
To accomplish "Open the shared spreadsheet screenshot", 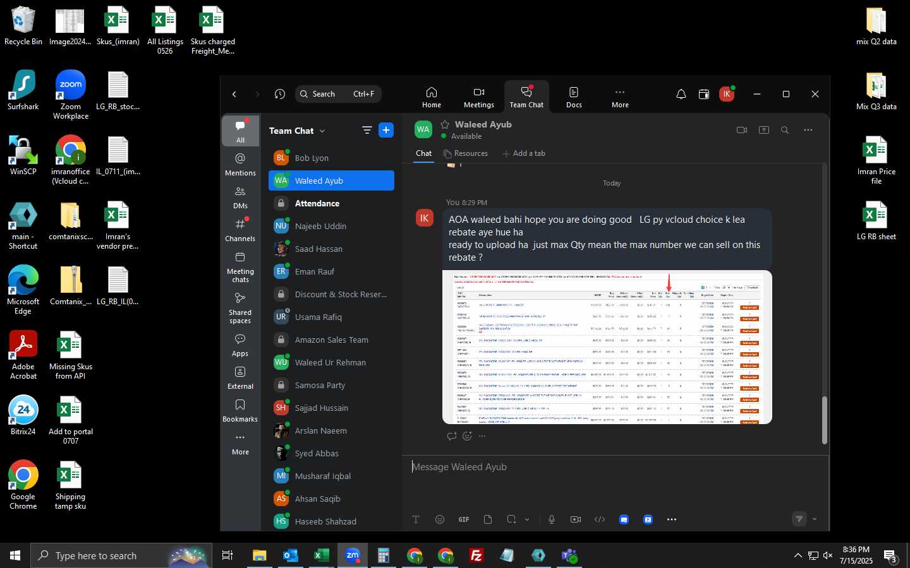I will 607,347.
